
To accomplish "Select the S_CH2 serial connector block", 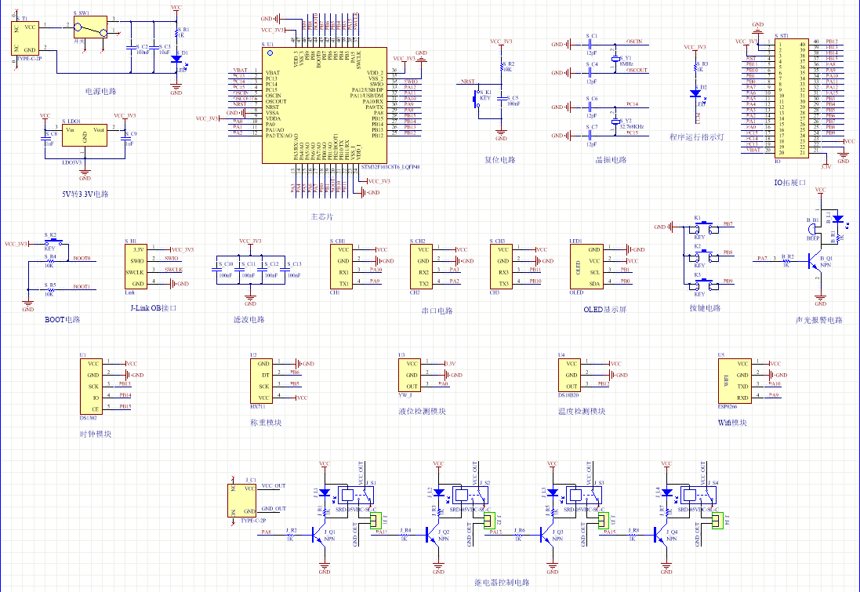I will coord(421,266).
